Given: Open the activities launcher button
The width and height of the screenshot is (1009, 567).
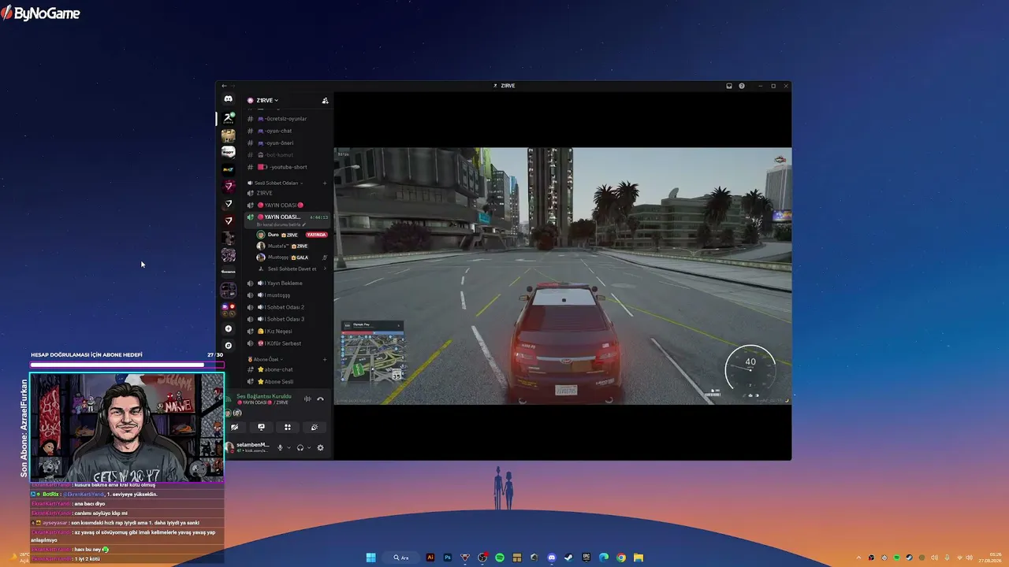Looking at the screenshot, I should click(288, 427).
